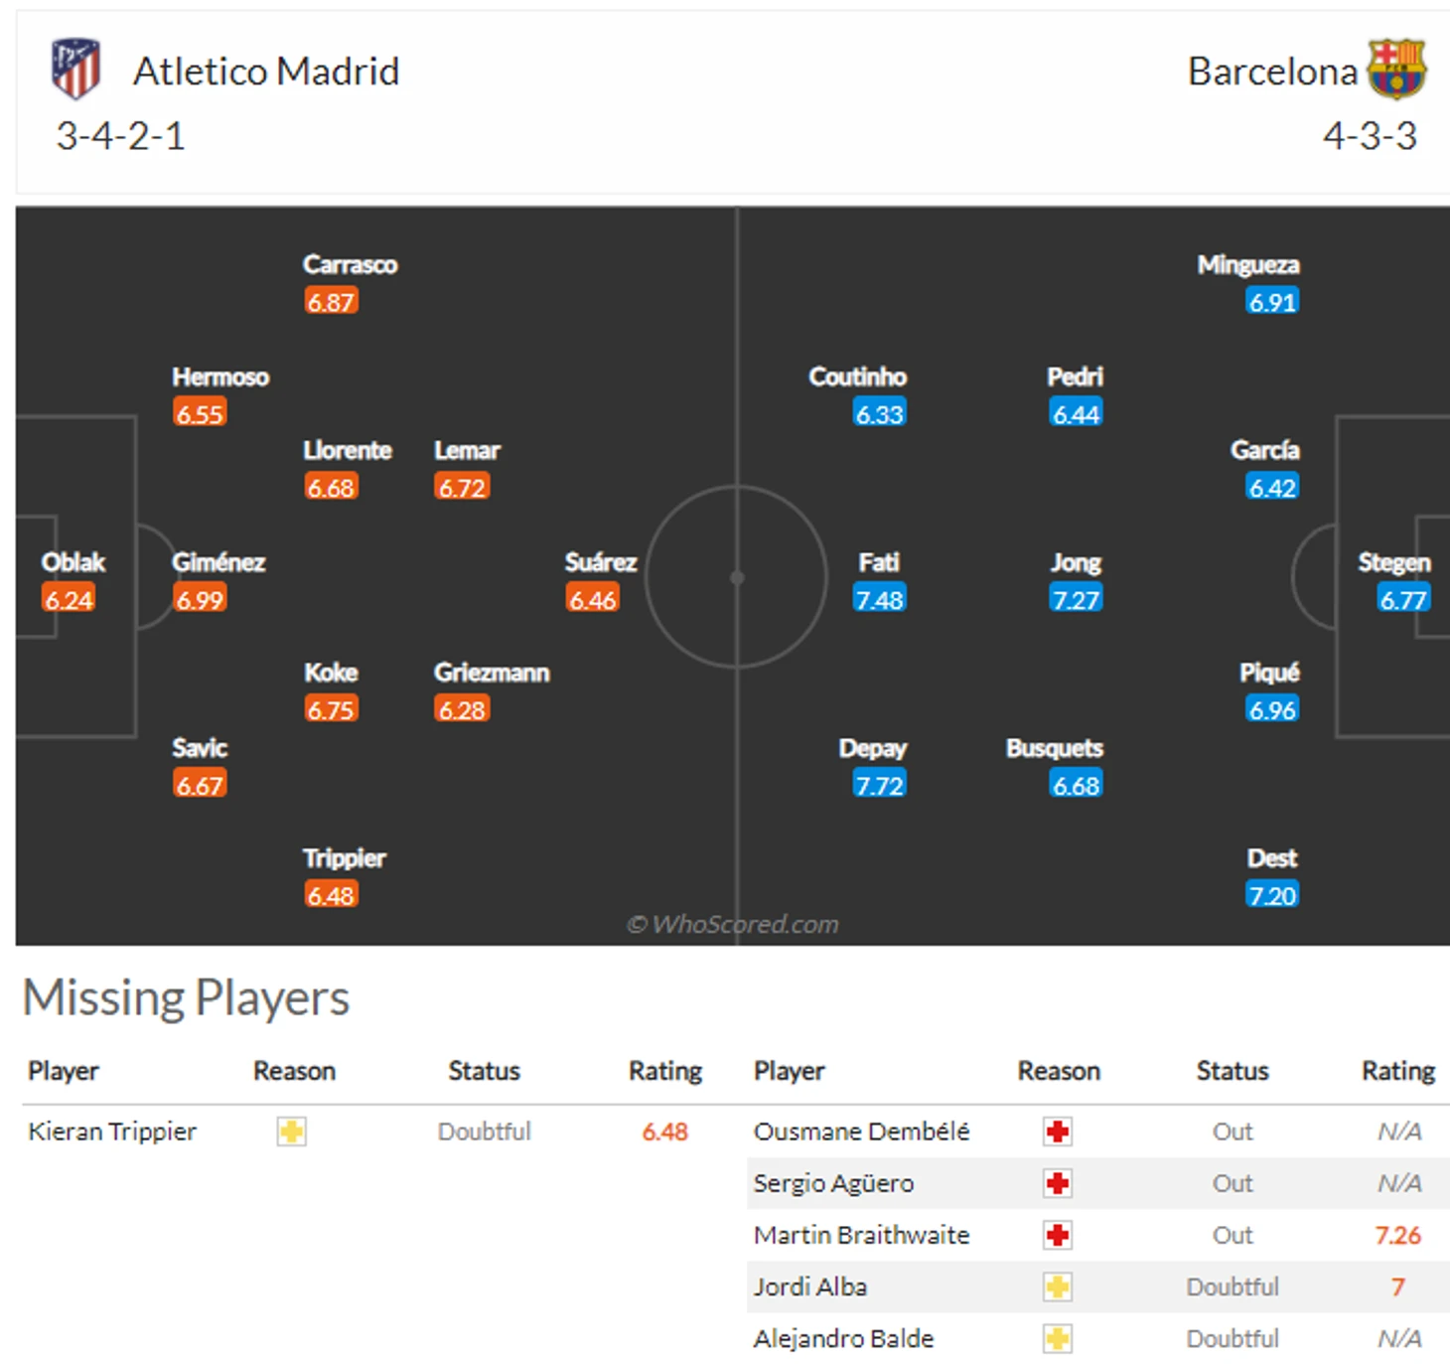The image size is (1450, 1364).
Task: Click the Atletico Madrid club crest
Action: 75,69
